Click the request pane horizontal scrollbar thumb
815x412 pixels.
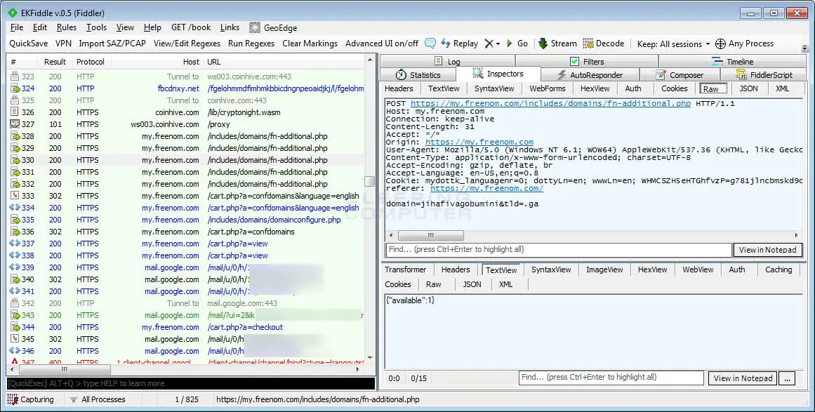click(430, 235)
